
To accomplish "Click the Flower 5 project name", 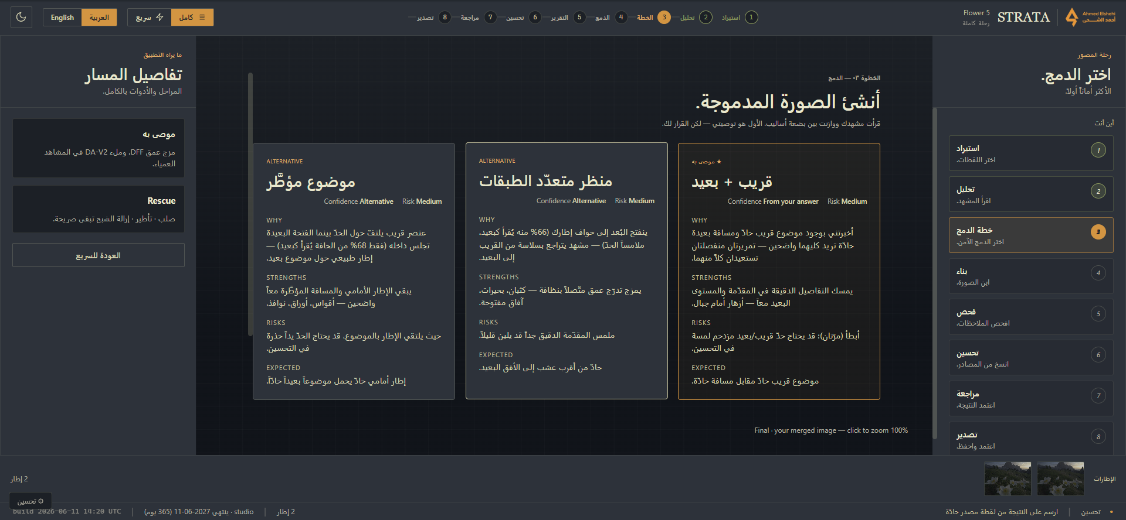I will pos(976,13).
